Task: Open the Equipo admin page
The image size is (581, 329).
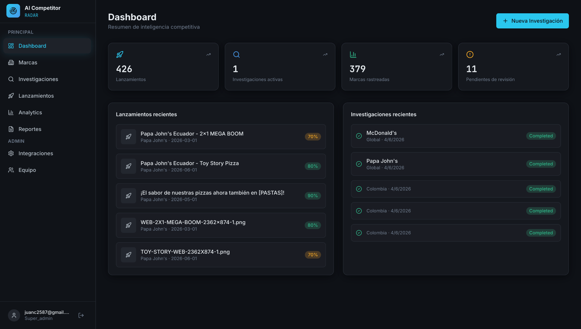Action: point(47,170)
